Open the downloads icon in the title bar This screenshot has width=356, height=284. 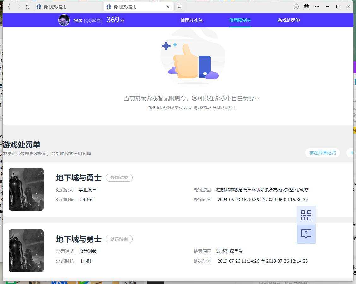click(296, 7)
